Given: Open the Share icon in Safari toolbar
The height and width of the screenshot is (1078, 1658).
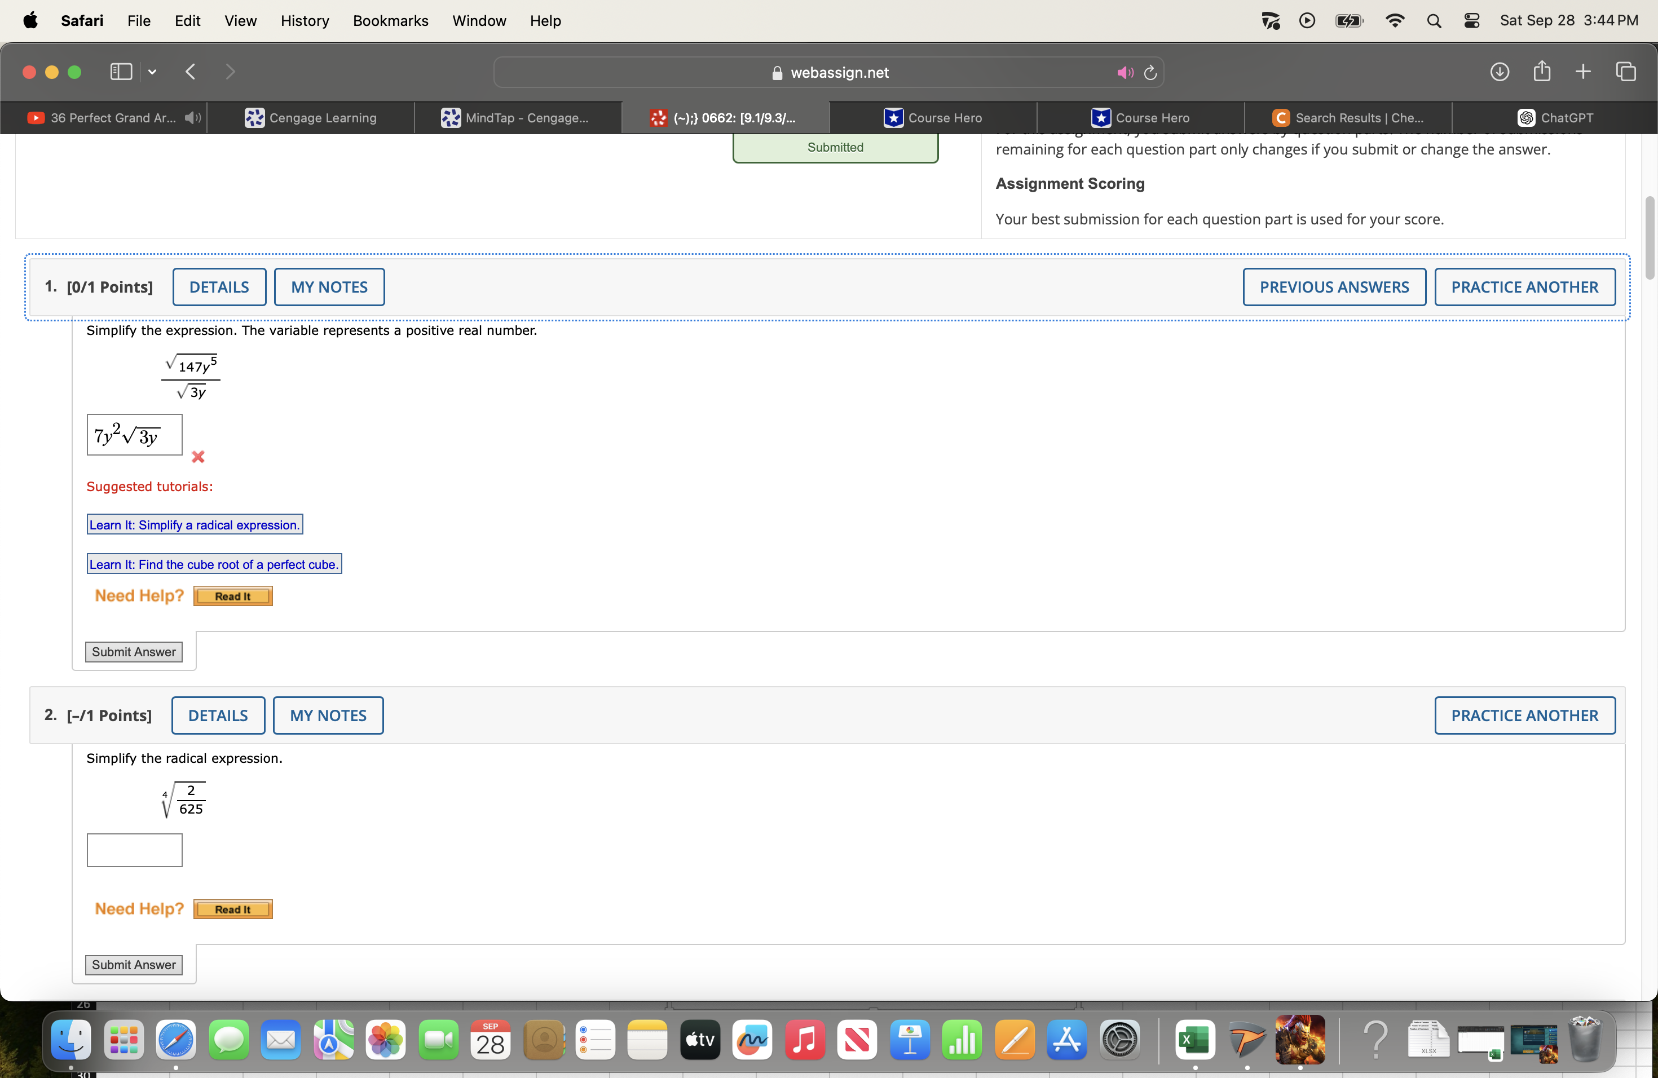Looking at the screenshot, I should 1542,71.
